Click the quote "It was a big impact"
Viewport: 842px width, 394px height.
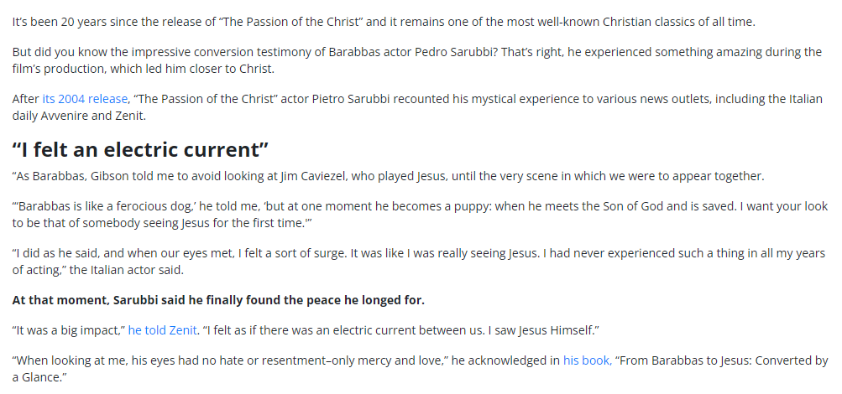click(x=67, y=329)
